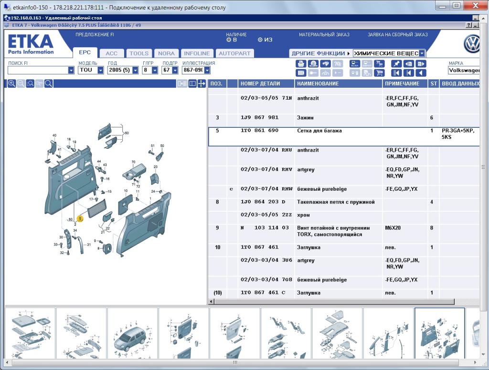Screen dimensions: 489x370
Task: Open the NORA tab
Action: click(166, 53)
